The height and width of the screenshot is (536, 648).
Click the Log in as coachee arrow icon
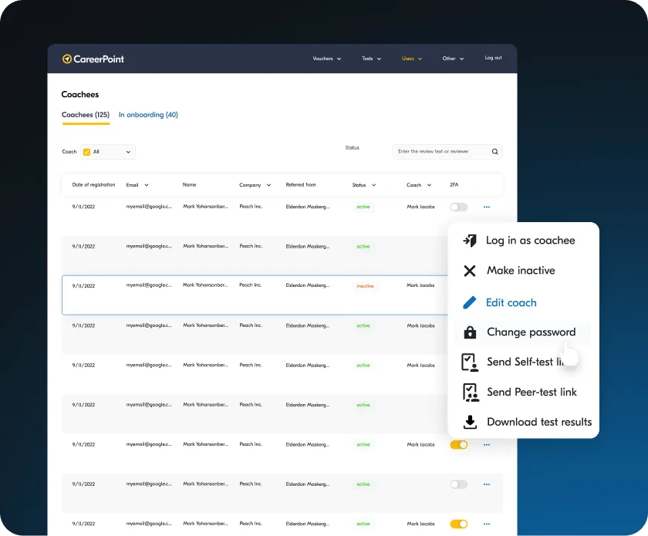pyautogui.click(x=470, y=240)
